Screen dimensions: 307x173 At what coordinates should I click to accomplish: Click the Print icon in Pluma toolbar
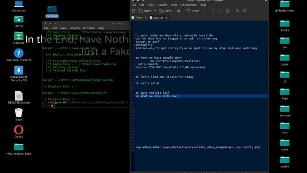point(178,11)
